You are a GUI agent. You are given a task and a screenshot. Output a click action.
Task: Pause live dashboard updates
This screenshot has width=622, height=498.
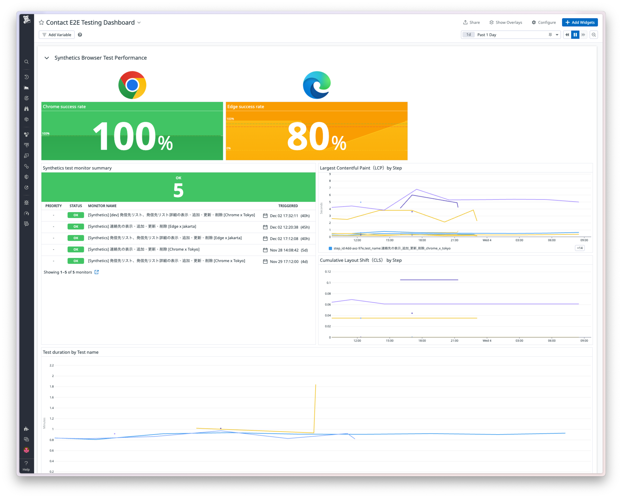(575, 35)
